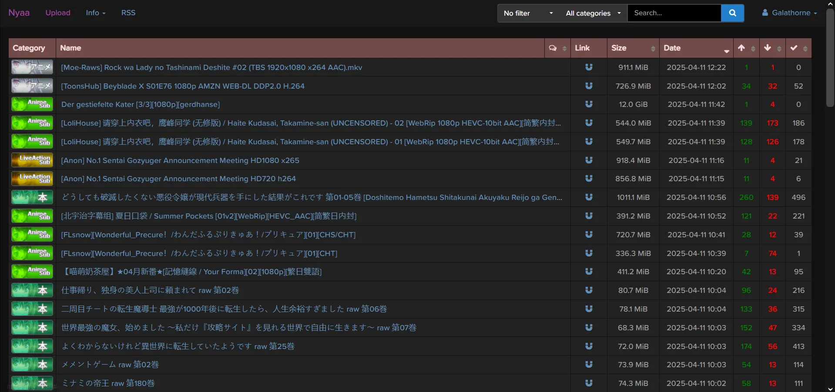Open magnet link for Takamine-san episode 01
The image size is (835, 392).
pos(589,142)
